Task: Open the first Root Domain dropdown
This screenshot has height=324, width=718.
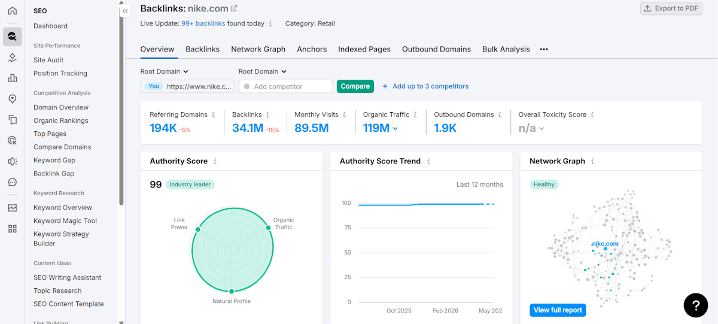Action: [165, 71]
